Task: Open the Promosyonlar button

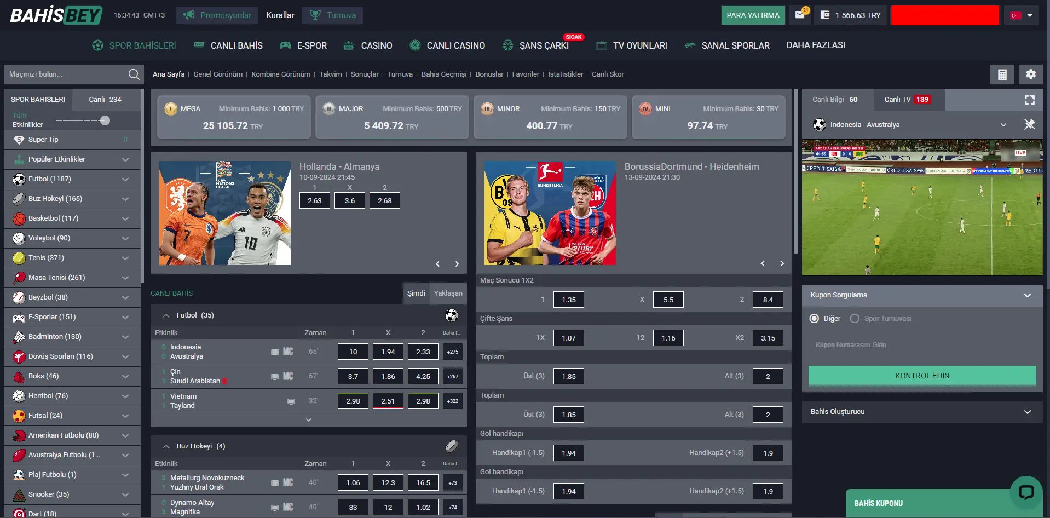Action: coord(217,15)
